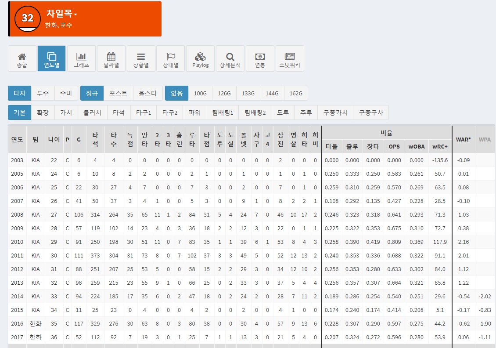496x348 pixels.
Task: Select the 날짜별 calendar icon
Action: pyautogui.click(x=111, y=56)
